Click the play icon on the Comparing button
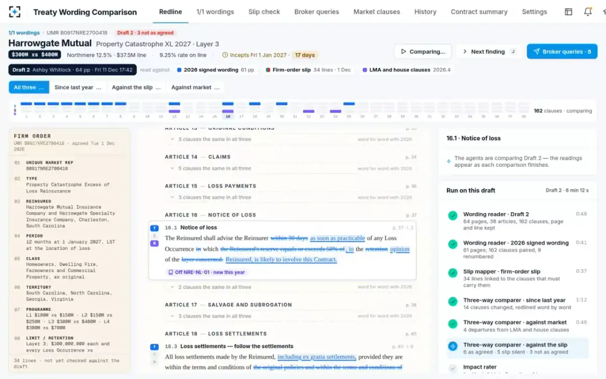The image size is (606, 379). pos(403,52)
